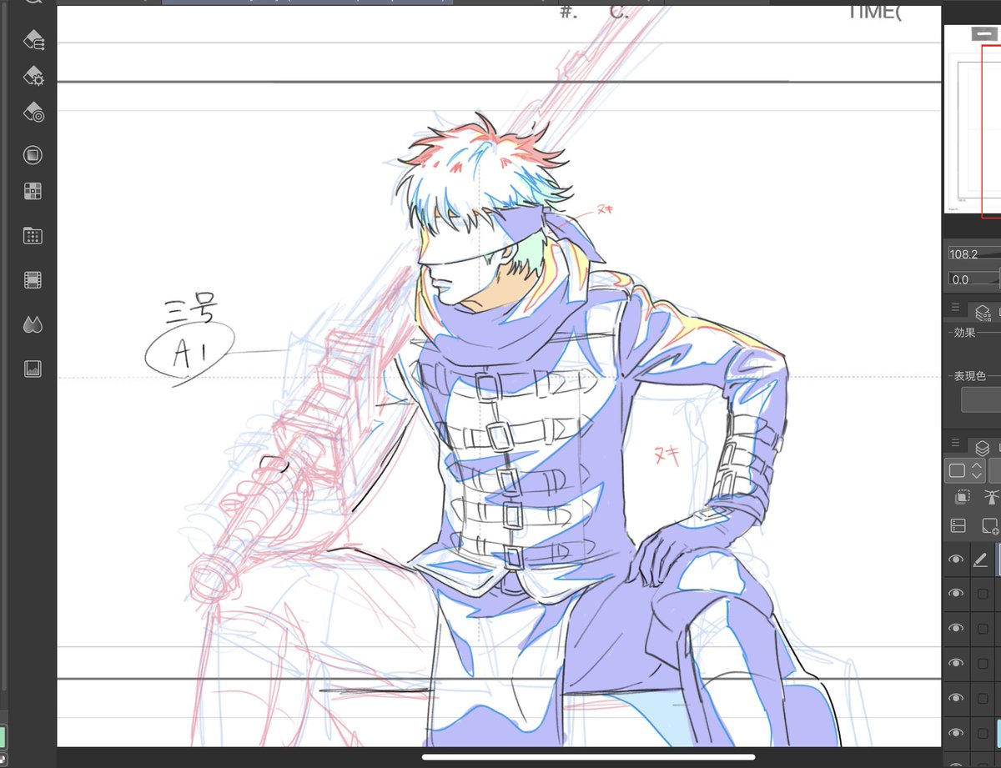Click the New Raster Layer icon
This screenshot has height=768, width=1001.
[990, 526]
